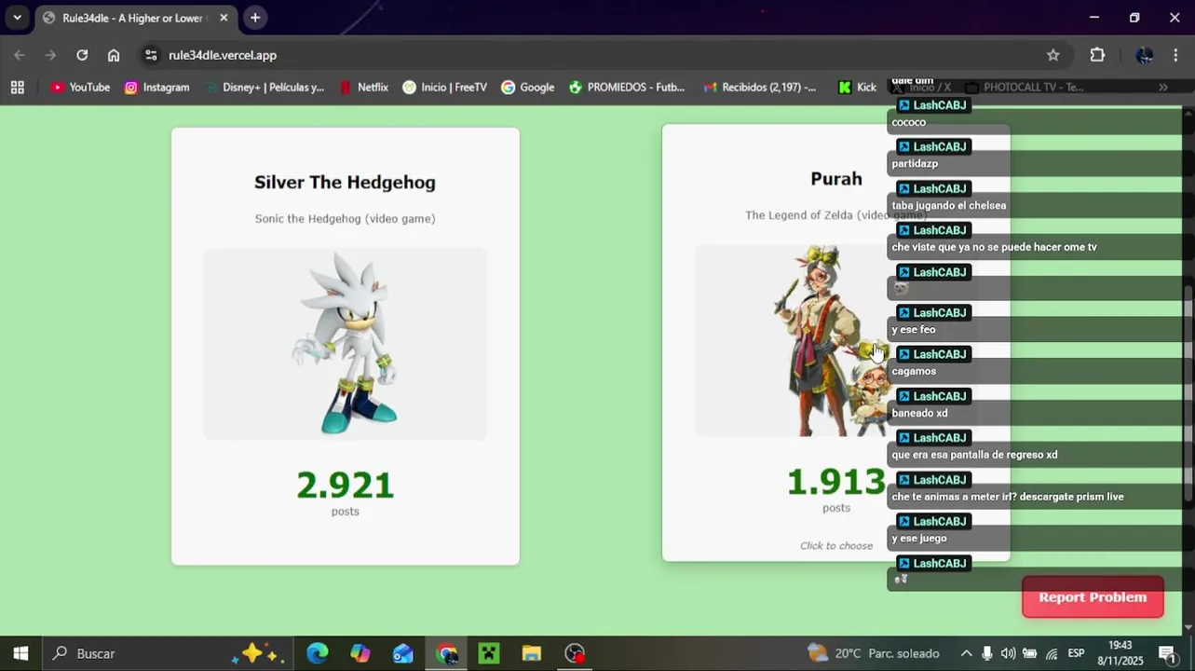The height and width of the screenshot is (671, 1195).
Task: Click the chat message 'y ese juego'
Action: pos(918,538)
